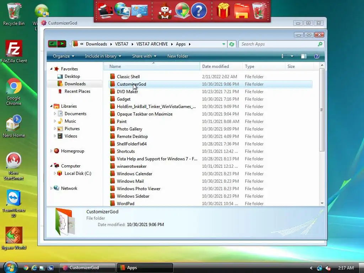
Task: Click the scrollbar down arrow in file list
Action: [322, 203]
